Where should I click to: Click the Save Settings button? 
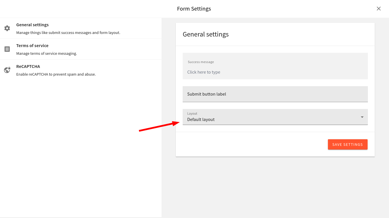[348, 144]
